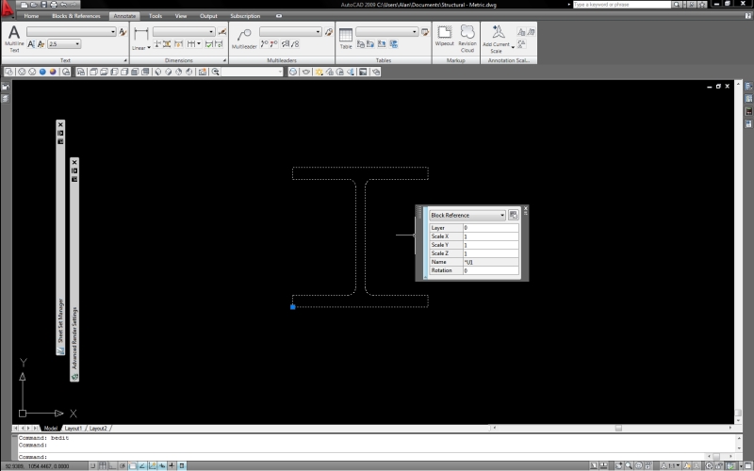Click the Name field in Block Reference panel

(491, 262)
